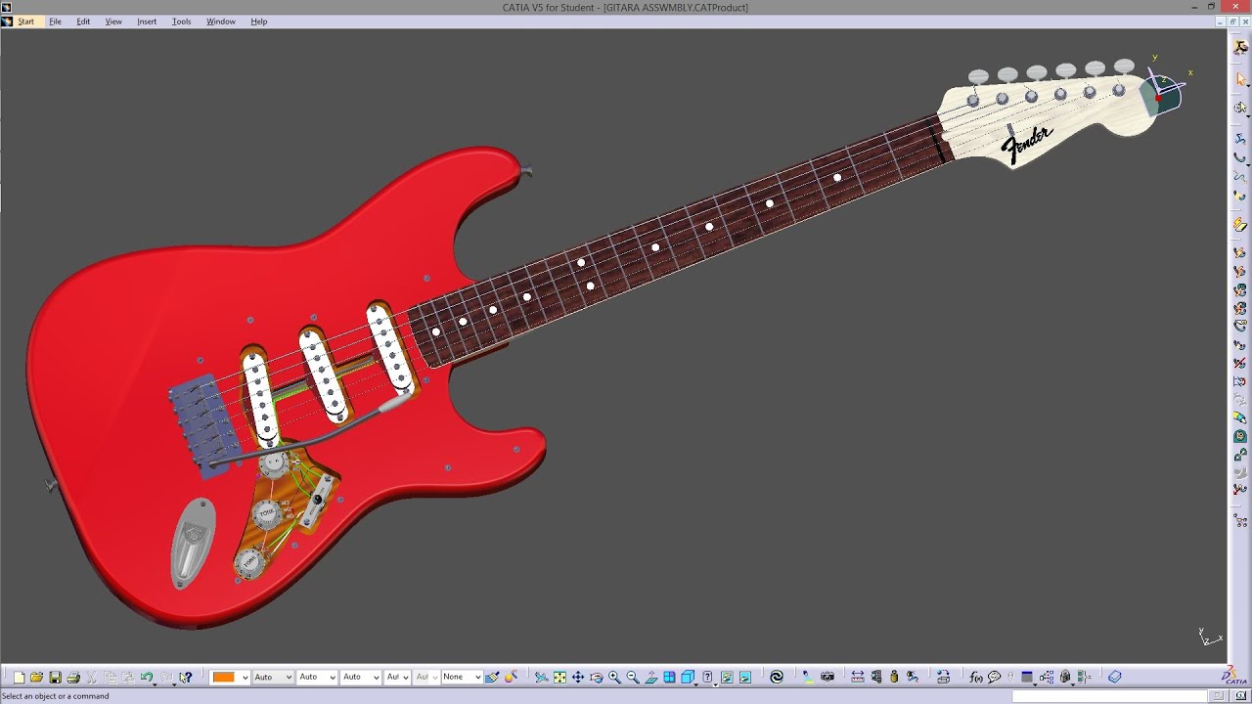Click the black spiral icon in bottom toolbar
The image size is (1252, 704).
coord(777,677)
